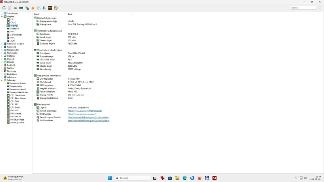Select the Memória tree item
The height and width of the screenshot is (182, 324).
click(15, 29)
